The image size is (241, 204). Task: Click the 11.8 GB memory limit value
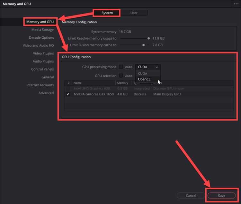pos(158,38)
